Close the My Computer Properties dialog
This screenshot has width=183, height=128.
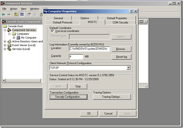tap(135, 11)
